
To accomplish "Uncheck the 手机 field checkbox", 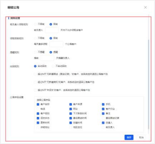I will (x=103, y=104).
